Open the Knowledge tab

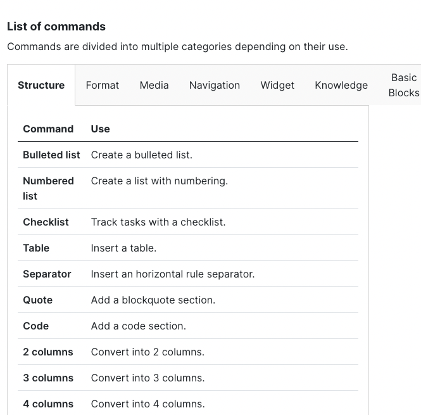341,85
